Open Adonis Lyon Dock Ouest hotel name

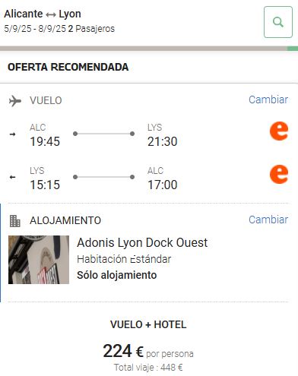[142, 242]
